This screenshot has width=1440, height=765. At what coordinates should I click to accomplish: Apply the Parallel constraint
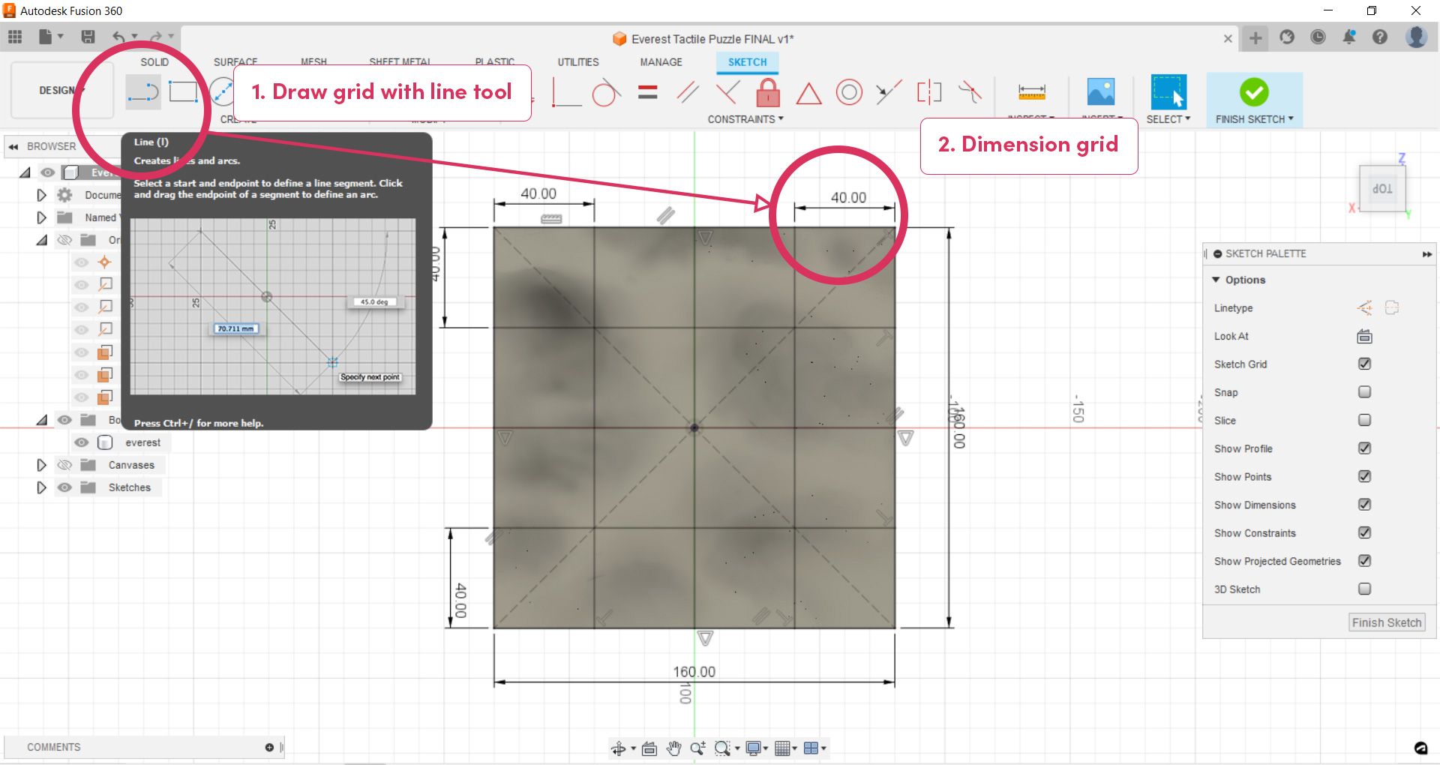click(688, 93)
